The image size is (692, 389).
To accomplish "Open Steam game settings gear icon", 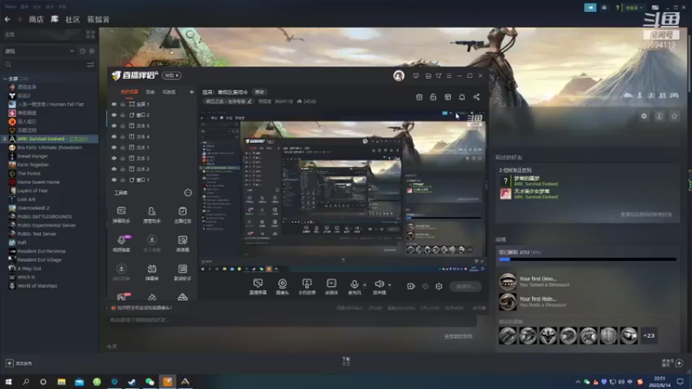I will pyautogui.click(x=644, y=116).
